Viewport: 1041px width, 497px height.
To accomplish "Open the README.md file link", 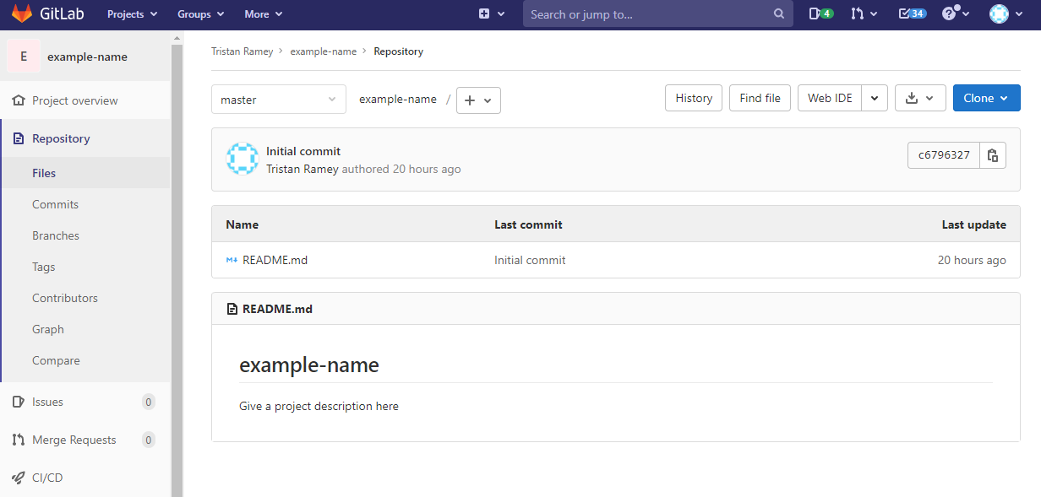I will pos(275,260).
